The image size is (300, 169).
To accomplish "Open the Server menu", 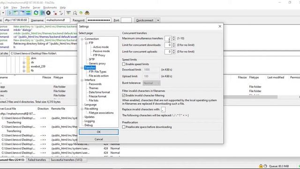I will [37, 8].
